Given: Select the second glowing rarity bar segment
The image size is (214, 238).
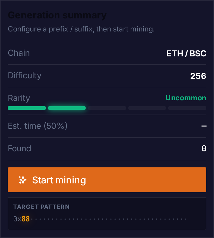Looking at the screenshot, I should coord(67,108).
